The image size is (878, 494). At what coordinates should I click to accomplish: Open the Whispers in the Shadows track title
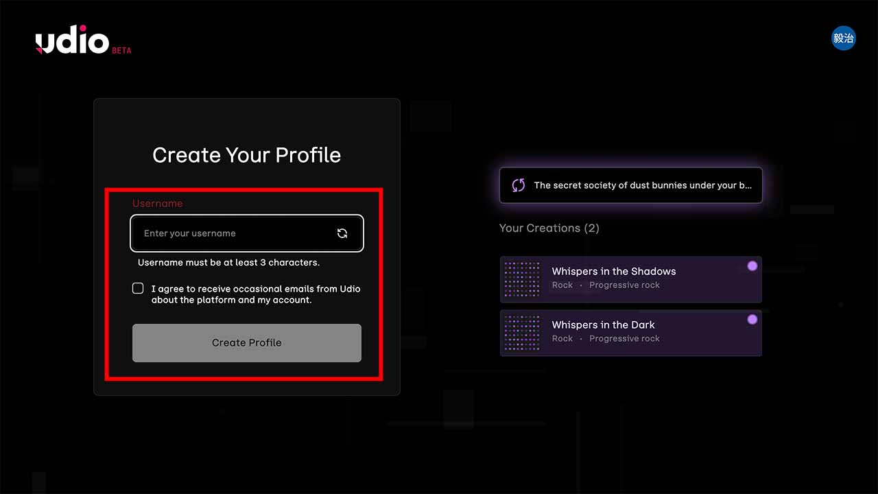613,271
